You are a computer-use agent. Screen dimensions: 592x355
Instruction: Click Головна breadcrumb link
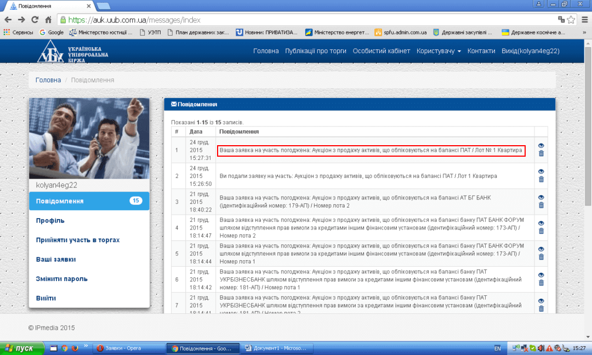(48, 80)
